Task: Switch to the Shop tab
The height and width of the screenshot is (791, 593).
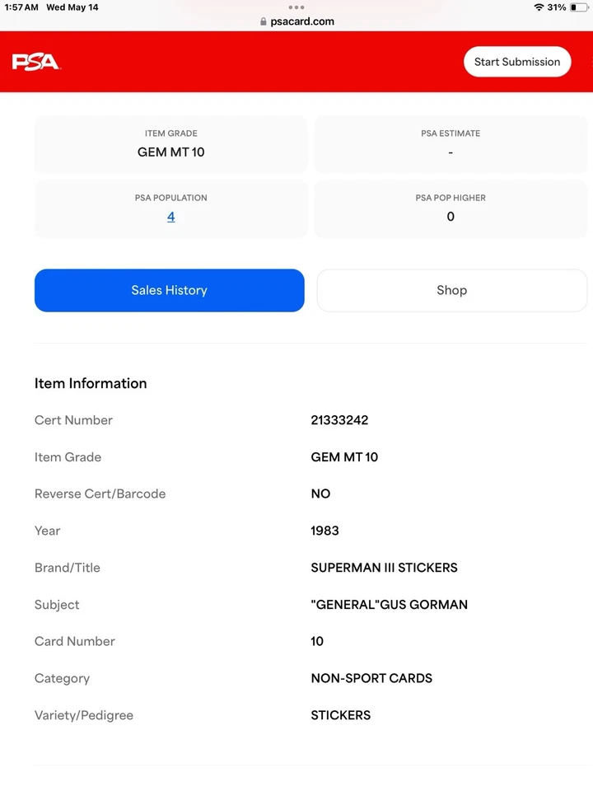Action: (451, 290)
